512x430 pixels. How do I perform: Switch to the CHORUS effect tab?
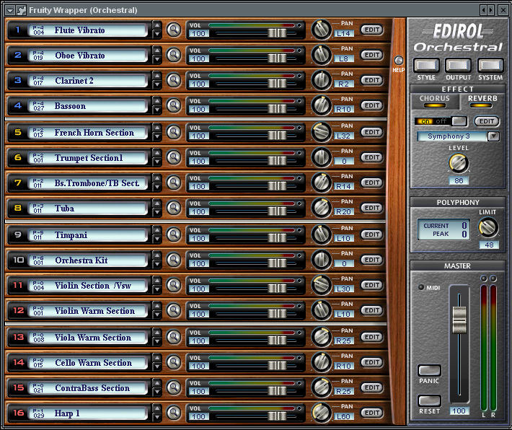(x=435, y=101)
